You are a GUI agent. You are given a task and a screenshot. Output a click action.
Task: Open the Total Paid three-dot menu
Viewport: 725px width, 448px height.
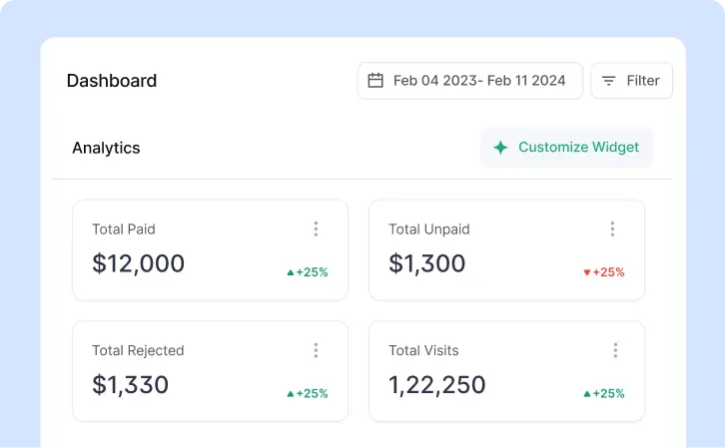(x=316, y=229)
